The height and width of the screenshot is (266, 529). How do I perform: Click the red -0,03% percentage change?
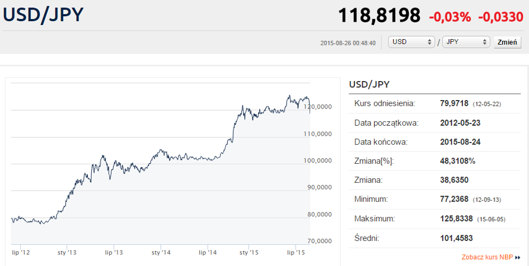450,17
